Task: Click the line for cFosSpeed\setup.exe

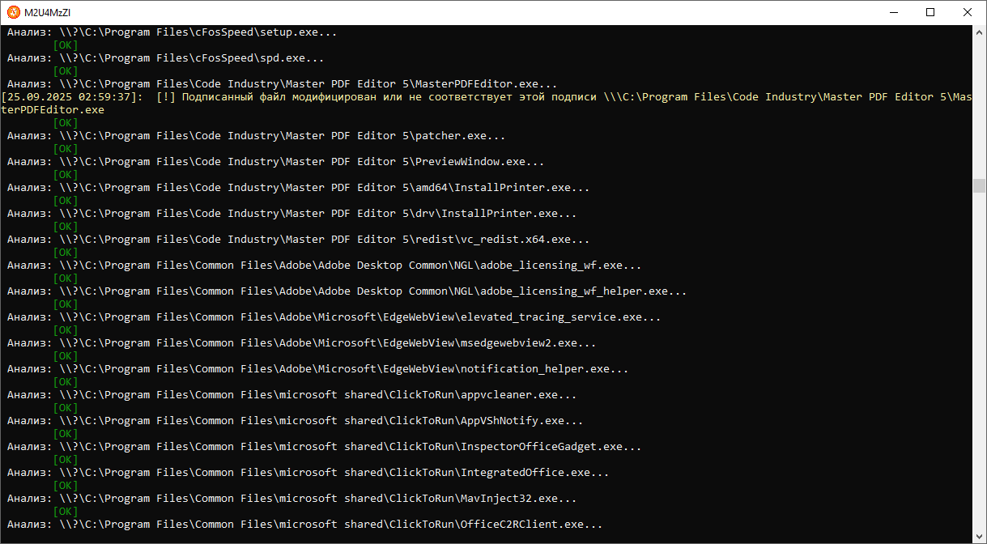Action: click(x=172, y=32)
